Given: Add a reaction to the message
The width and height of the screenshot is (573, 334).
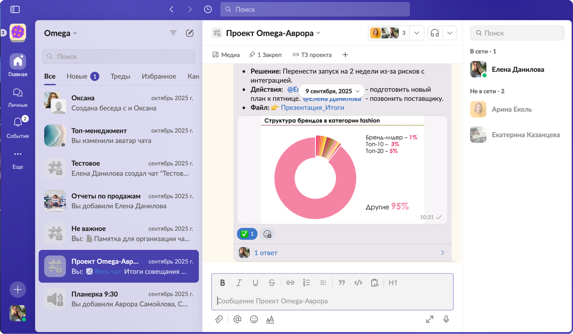Looking at the screenshot, I should 267,234.
